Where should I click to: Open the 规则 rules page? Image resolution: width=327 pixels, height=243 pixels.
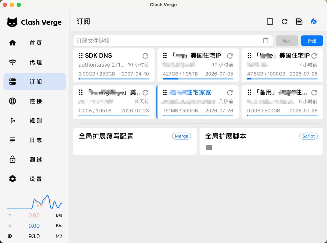[35, 121]
